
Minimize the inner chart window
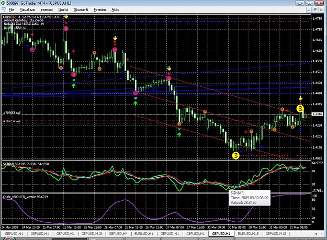(x=309, y=9)
